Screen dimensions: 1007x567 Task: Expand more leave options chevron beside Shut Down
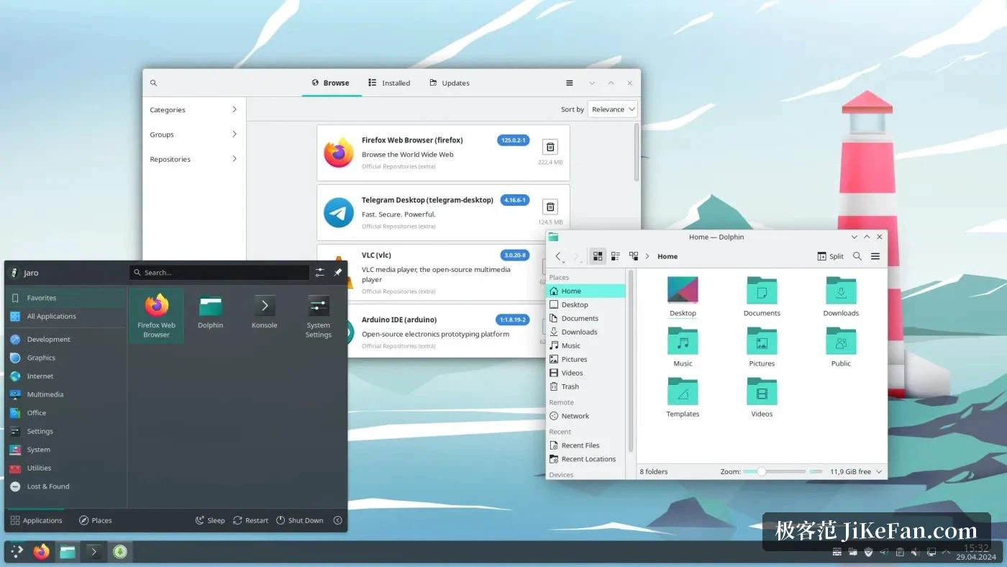click(337, 520)
